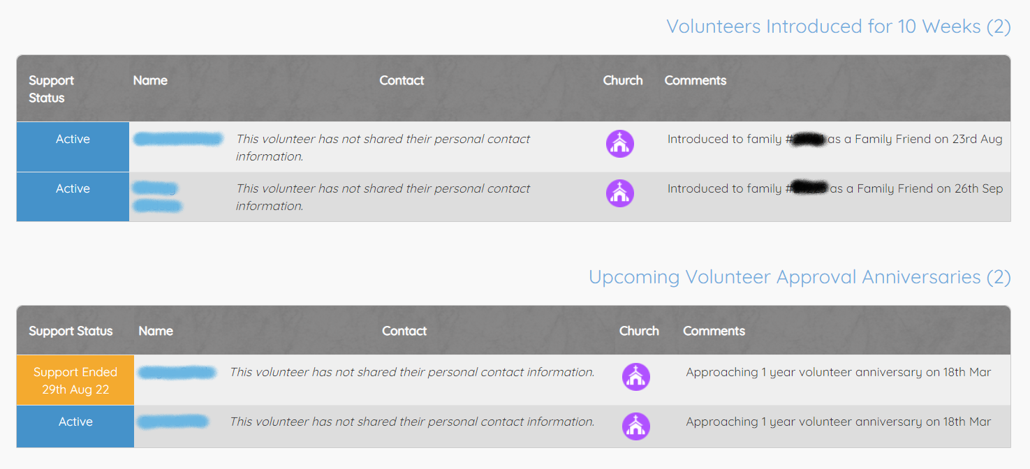The image size is (1030, 469).
Task: Click church icon in the 23rd Aug row
Action: coord(619,144)
